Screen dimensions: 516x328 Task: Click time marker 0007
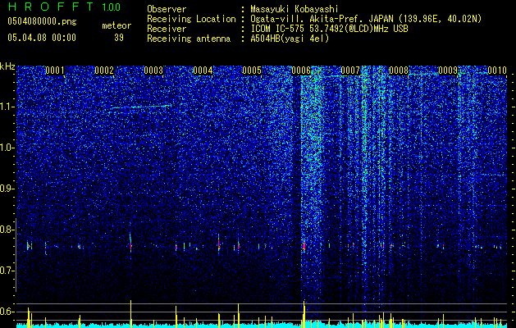(350, 71)
